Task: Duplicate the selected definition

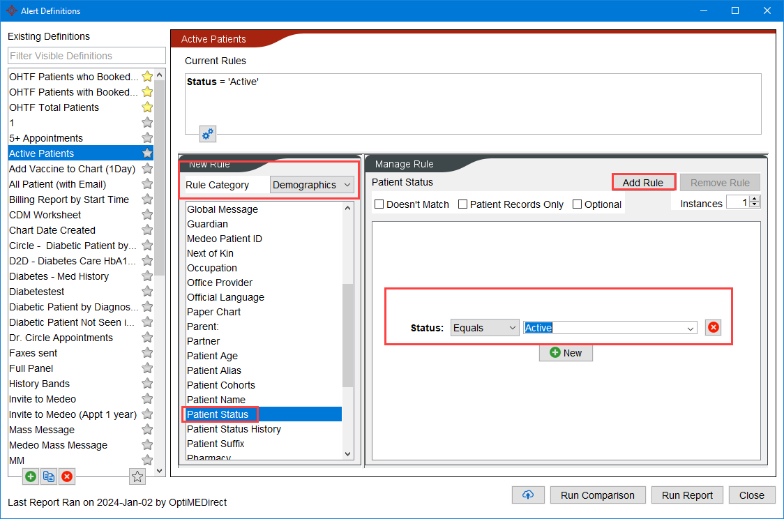Action: 48,476
